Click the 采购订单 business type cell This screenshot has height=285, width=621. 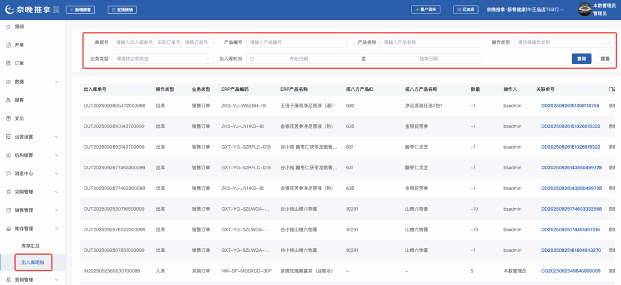201,271
